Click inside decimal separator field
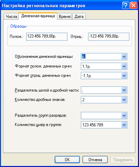Screen dimensions: 139x167 [x=101, y=90]
